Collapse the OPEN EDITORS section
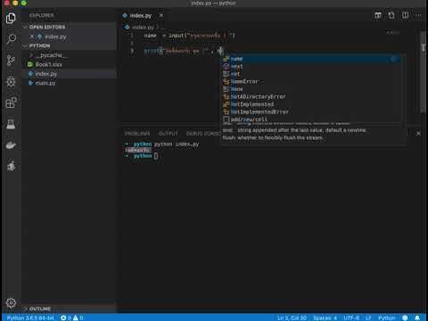 coord(47,27)
